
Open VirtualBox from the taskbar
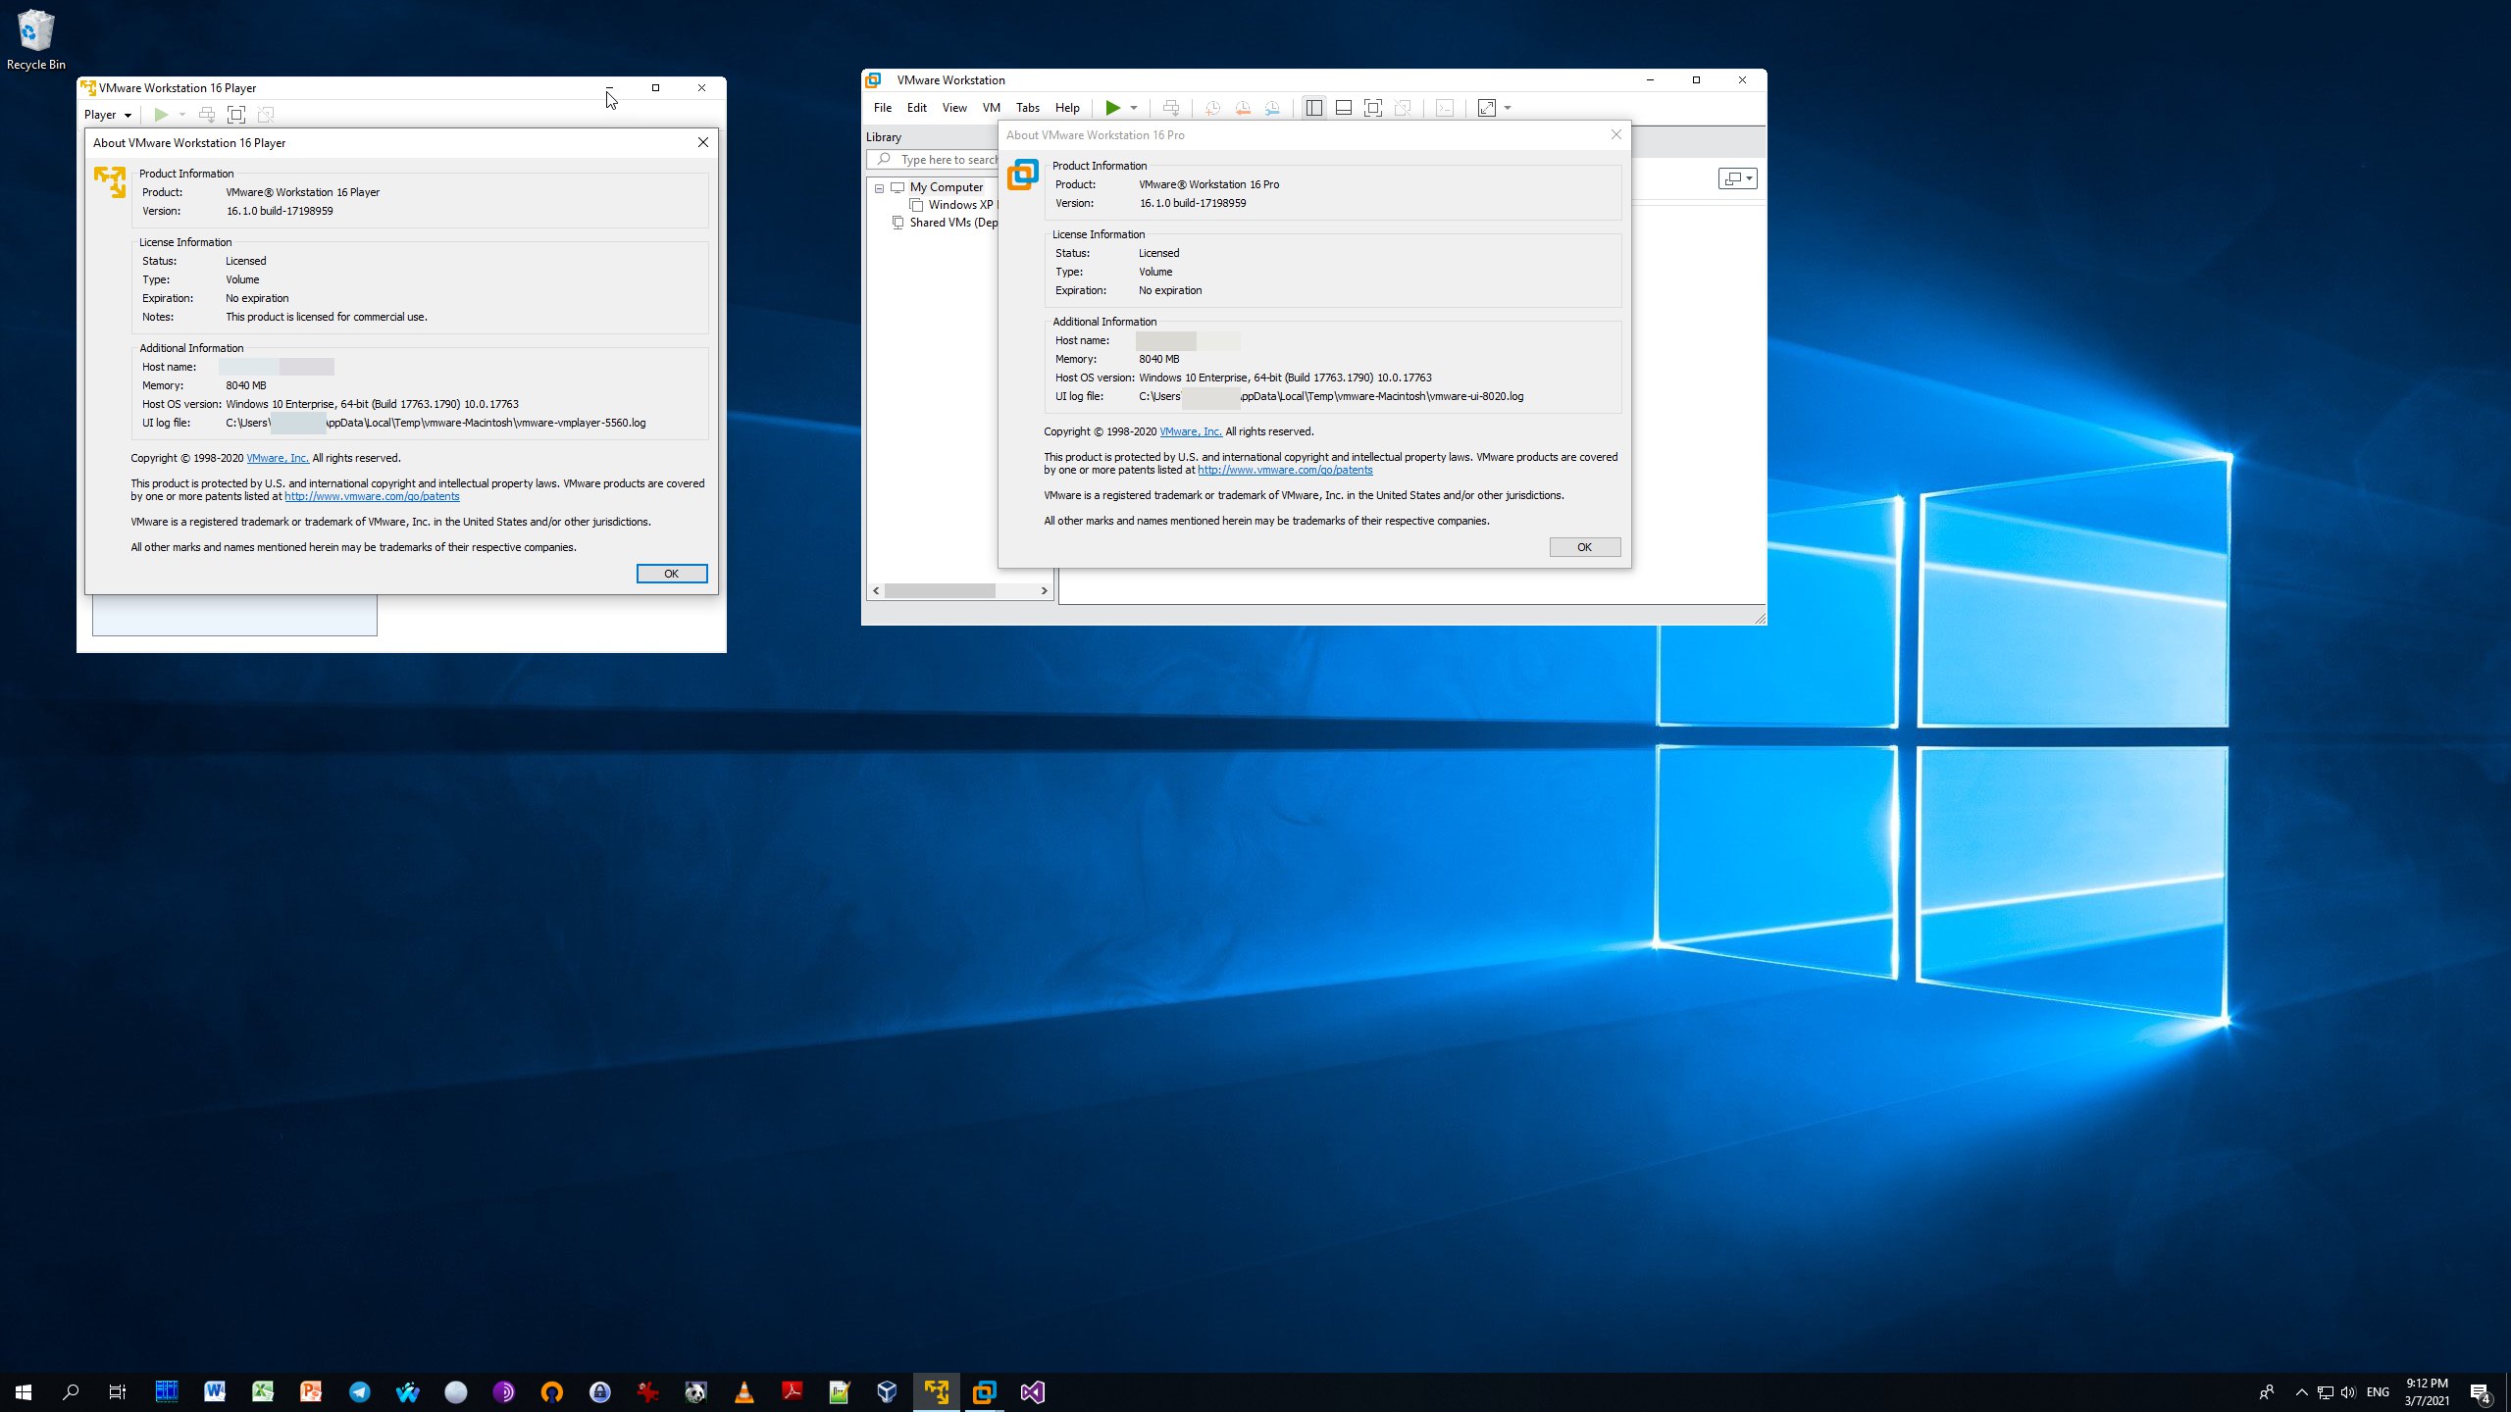point(888,1392)
